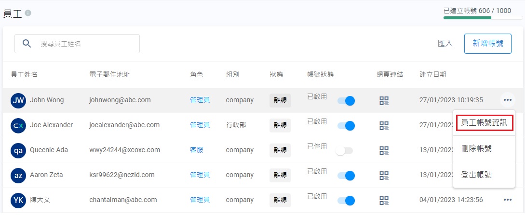Select 員工帳號資訊 from the menu
This screenshot has height=215, width=526.
point(484,122)
